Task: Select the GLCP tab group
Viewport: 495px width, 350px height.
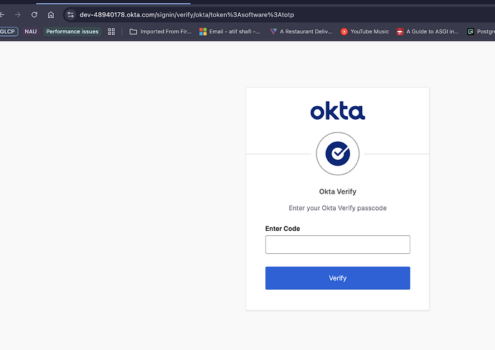Action: click(8, 32)
